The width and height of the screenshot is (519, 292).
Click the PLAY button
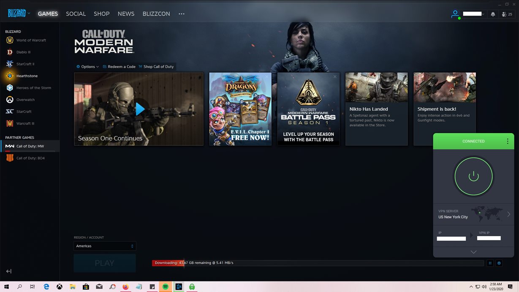pyautogui.click(x=105, y=263)
